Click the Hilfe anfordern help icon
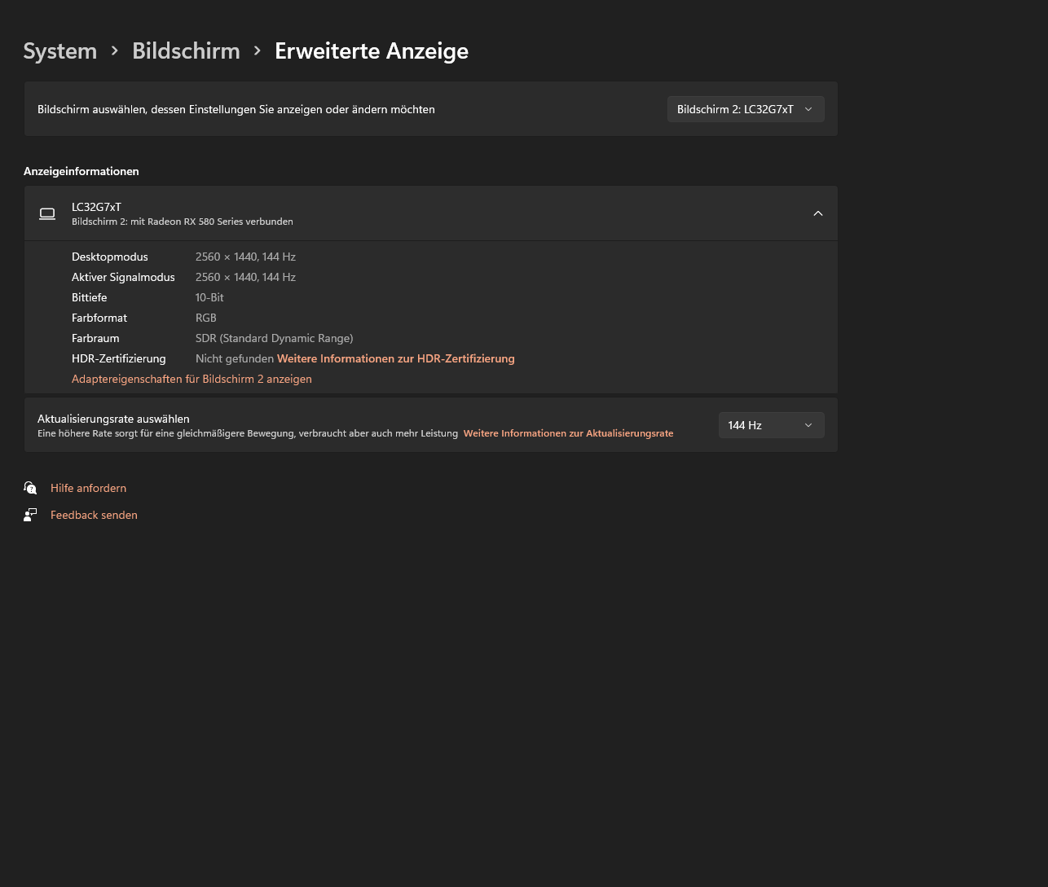1048x887 pixels. [x=30, y=488]
